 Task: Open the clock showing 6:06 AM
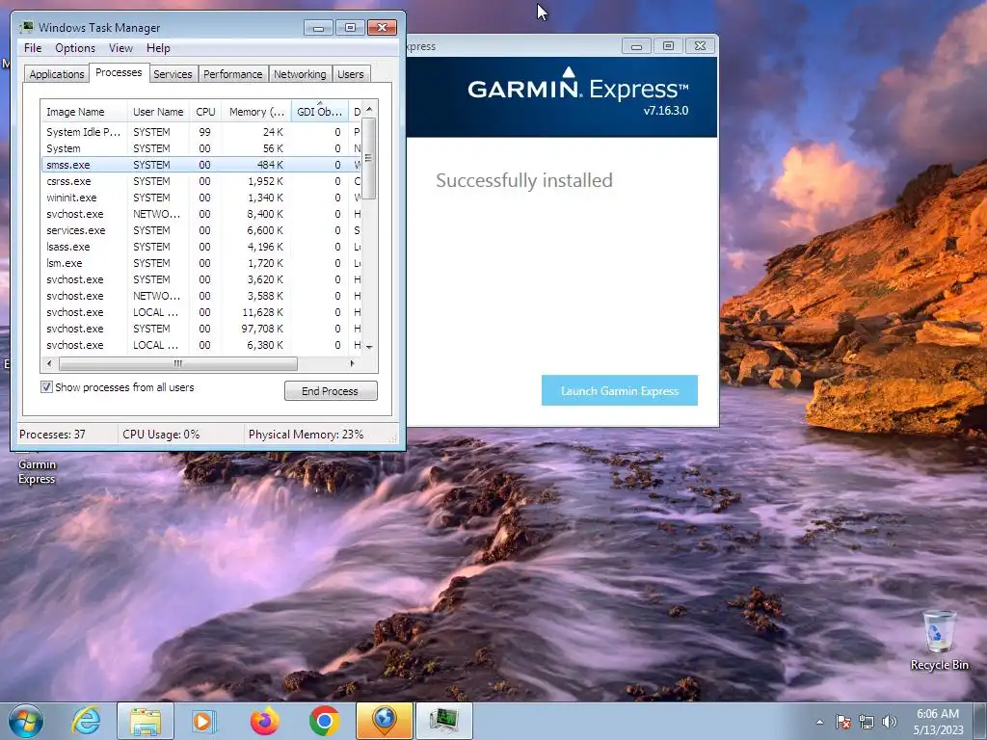pyautogui.click(x=938, y=722)
